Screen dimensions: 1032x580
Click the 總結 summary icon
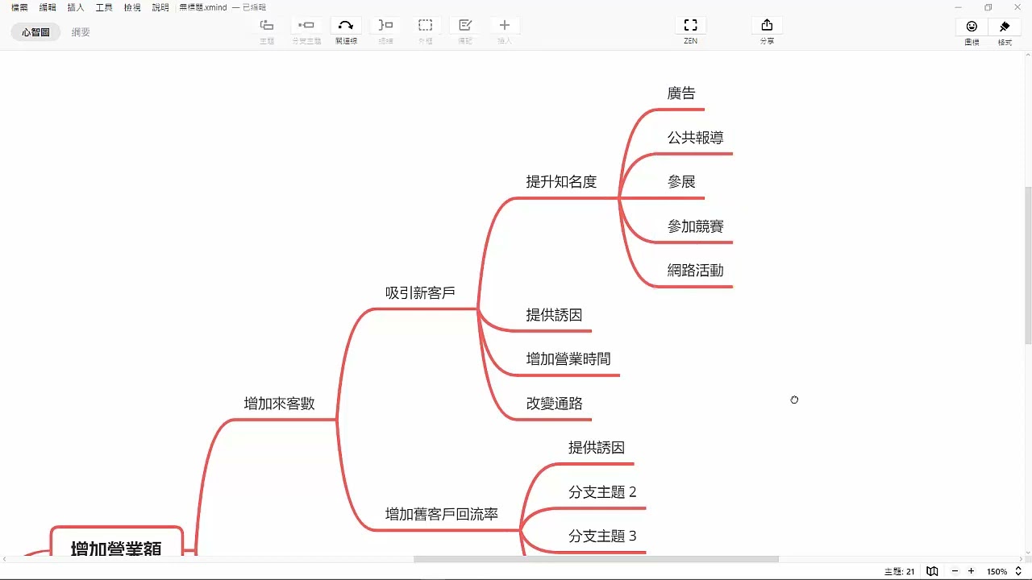(385, 25)
